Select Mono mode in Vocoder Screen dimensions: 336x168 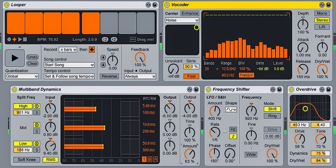[322, 13]
